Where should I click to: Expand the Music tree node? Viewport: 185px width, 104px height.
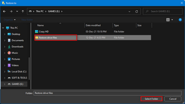4,53
